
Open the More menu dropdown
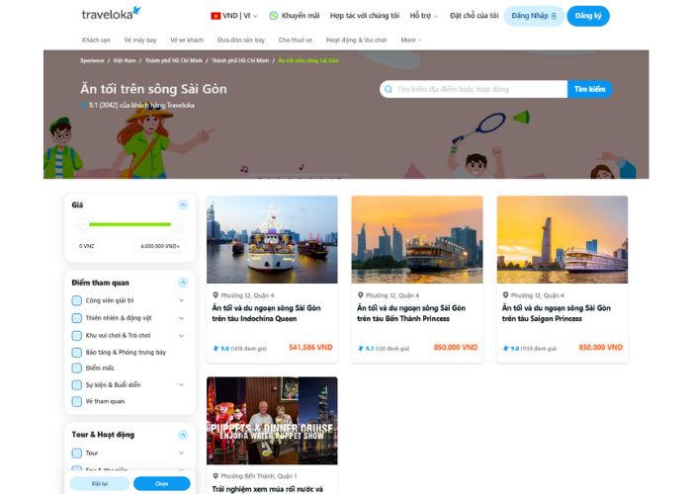pyautogui.click(x=411, y=40)
